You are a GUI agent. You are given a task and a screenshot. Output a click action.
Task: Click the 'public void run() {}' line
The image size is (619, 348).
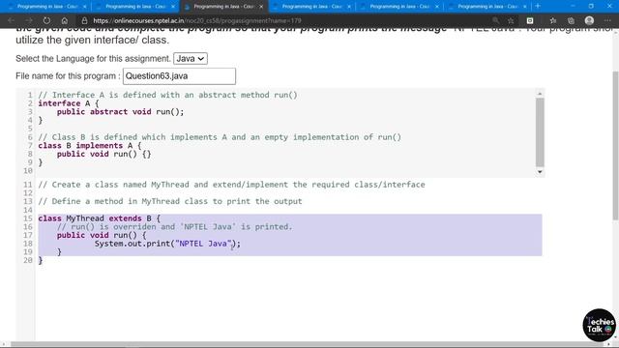pos(103,154)
